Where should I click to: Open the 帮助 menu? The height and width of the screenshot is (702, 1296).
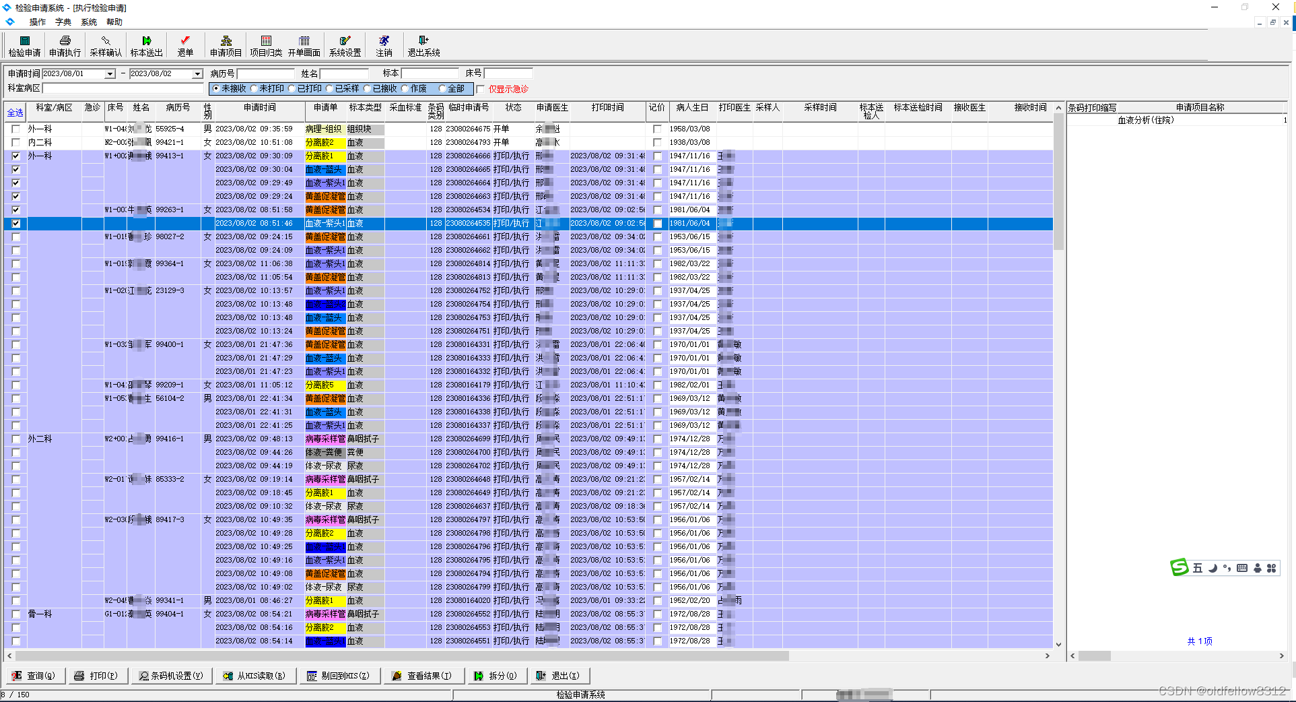click(x=114, y=22)
